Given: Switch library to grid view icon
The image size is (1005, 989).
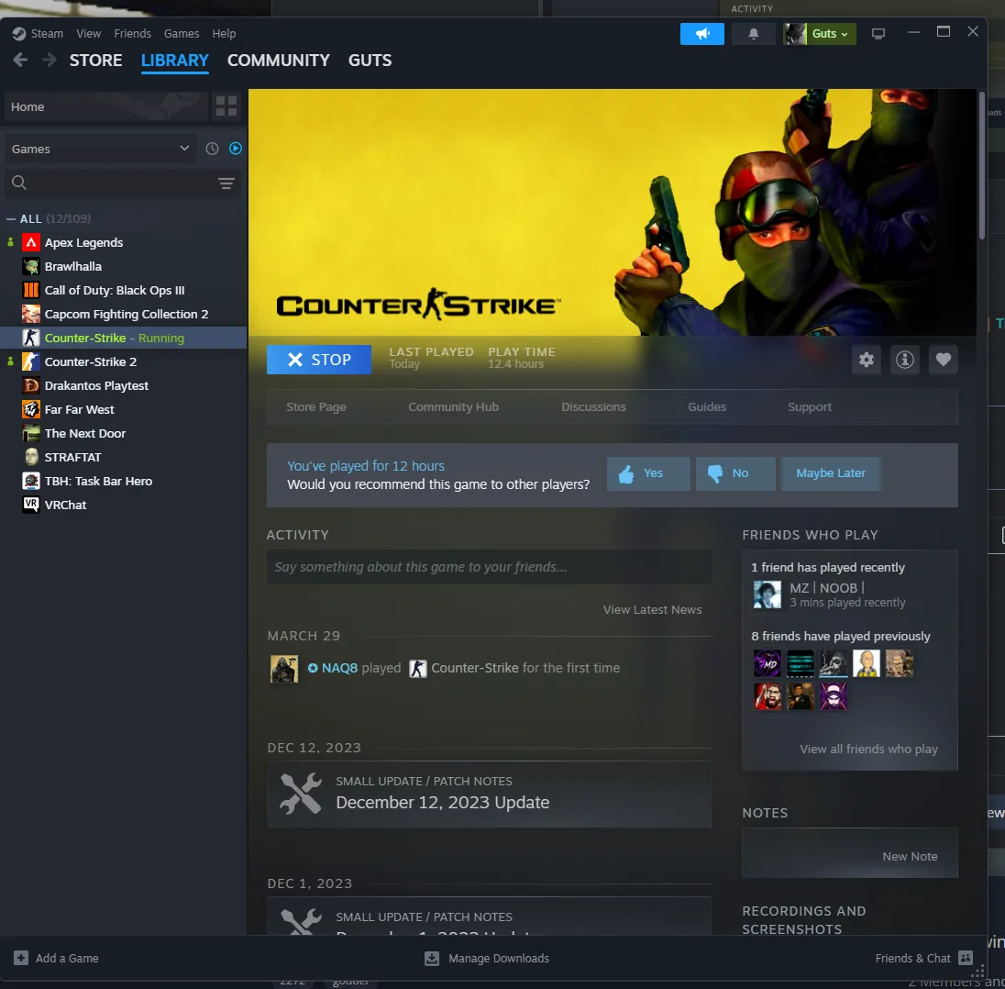Looking at the screenshot, I should tap(226, 106).
